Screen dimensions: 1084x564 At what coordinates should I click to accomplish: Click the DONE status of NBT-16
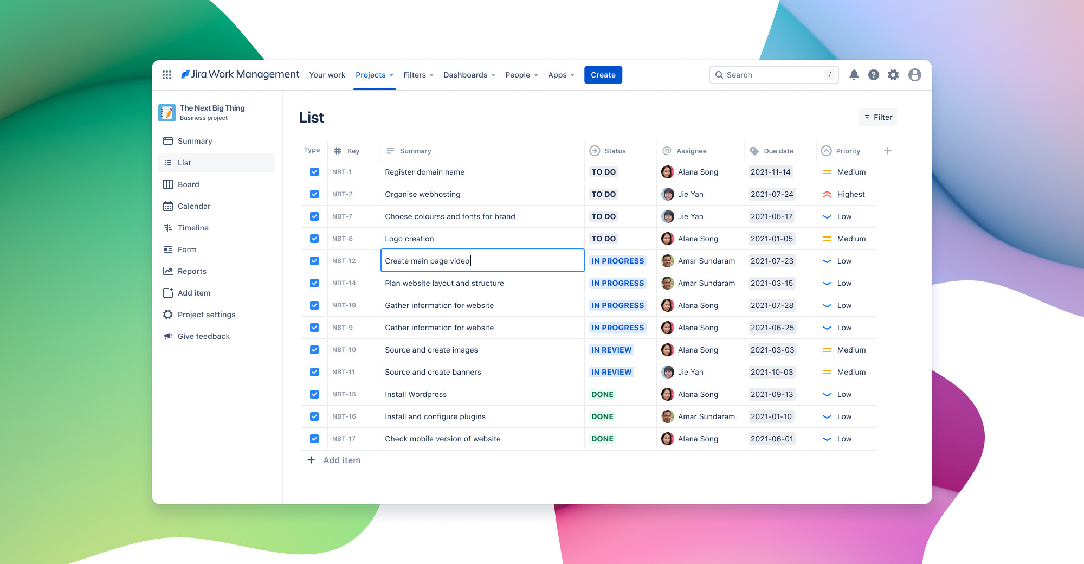(603, 416)
